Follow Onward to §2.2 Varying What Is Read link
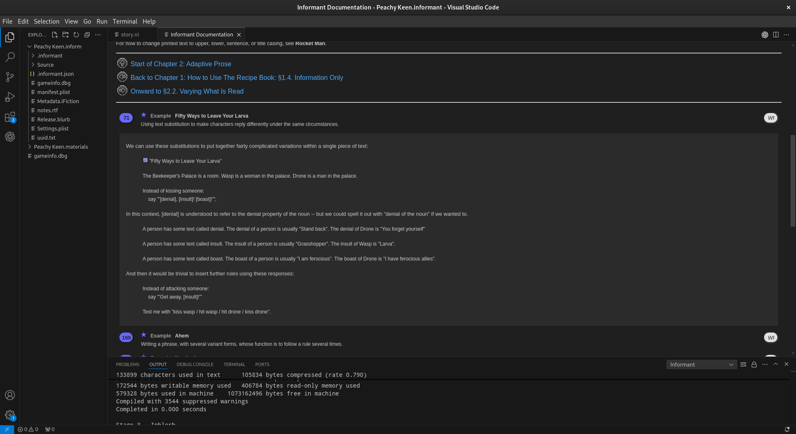This screenshot has width=796, height=434. tap(187, 92)
